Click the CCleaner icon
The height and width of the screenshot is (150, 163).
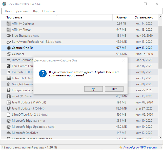point(9,54)
